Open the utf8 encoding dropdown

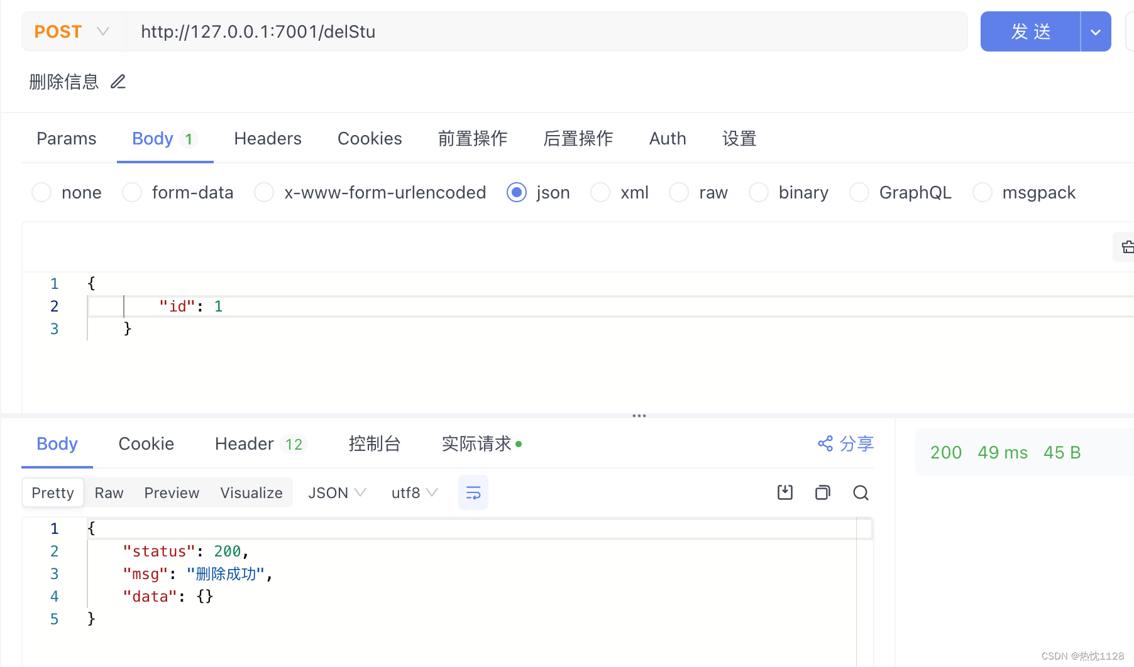click(x=414, y=493)
